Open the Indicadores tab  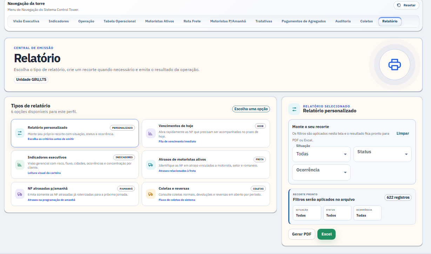(x=59, y=21)
